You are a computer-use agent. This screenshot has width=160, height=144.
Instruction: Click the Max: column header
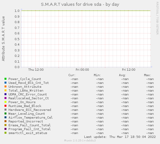pos(147,75)
